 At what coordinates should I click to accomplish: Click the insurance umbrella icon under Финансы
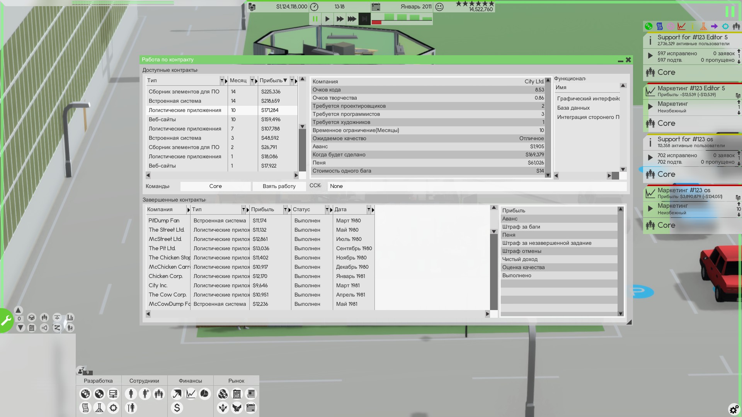tap(177, 394)
